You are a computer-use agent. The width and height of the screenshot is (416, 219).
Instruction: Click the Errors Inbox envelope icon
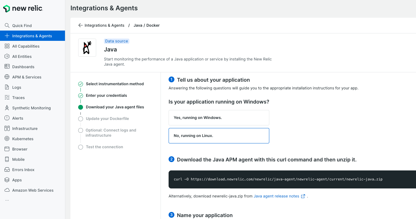coord(7,169)
